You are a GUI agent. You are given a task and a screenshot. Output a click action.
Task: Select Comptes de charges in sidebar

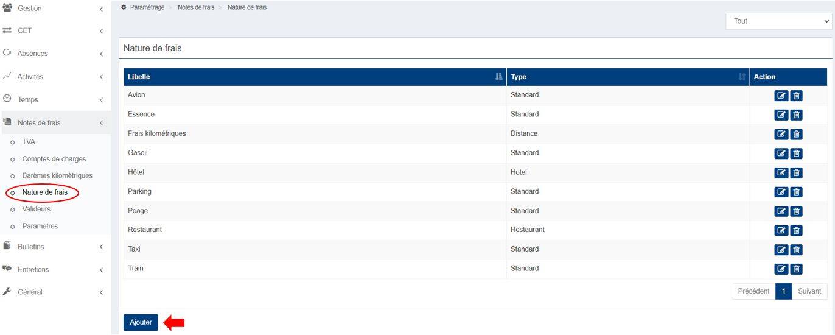(x=54, y=159)
